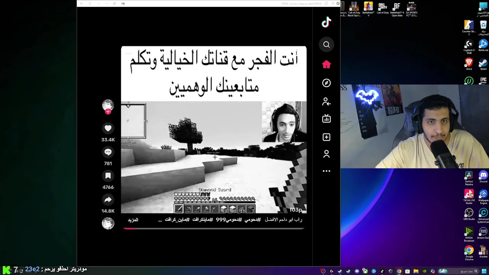The width and height of the screenshot is (489, 275).
Task: Open Microsoft Store from taskbar
Action: (407, 271)
